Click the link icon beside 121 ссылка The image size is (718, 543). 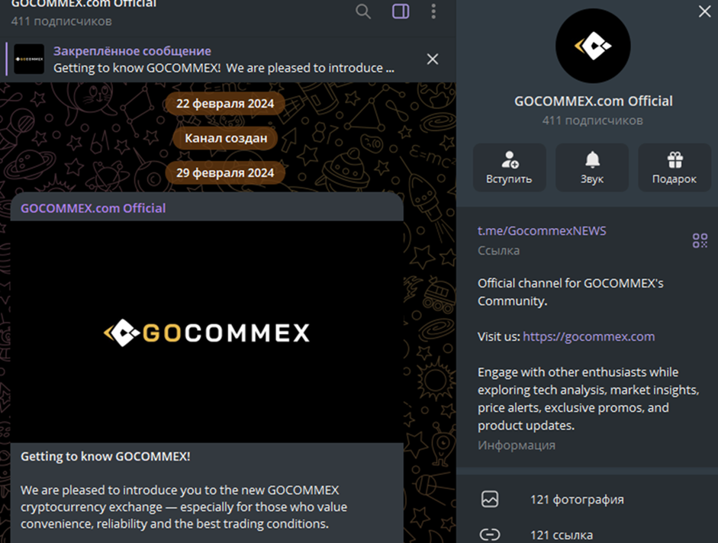coord(490,535)
